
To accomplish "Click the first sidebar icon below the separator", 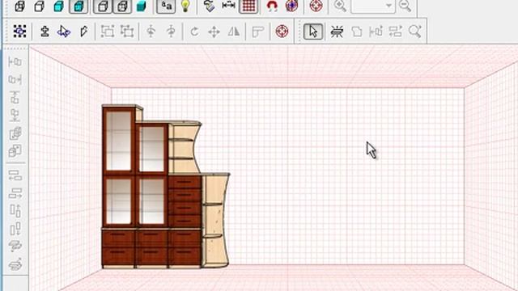I will 15,175.
